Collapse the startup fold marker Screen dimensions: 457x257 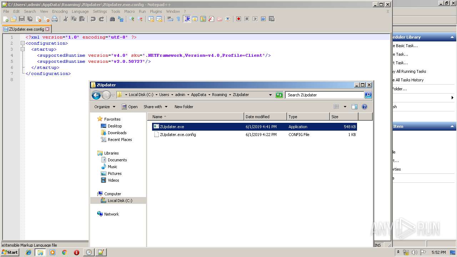[22, 49]
